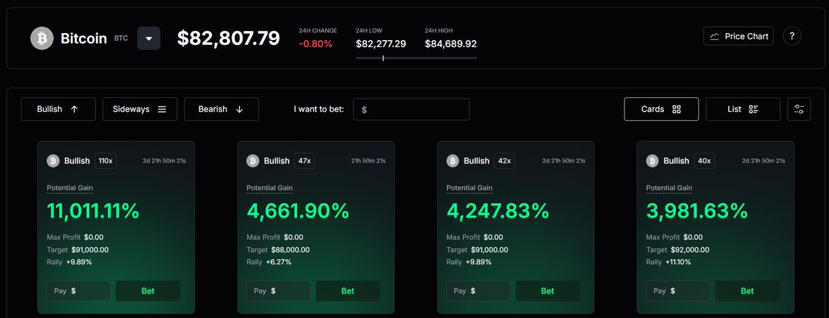
Task: Click the 24H low-high range slider
Action: pos(416,58)
